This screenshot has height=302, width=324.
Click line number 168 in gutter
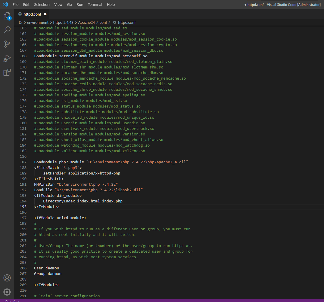(23, 56)
